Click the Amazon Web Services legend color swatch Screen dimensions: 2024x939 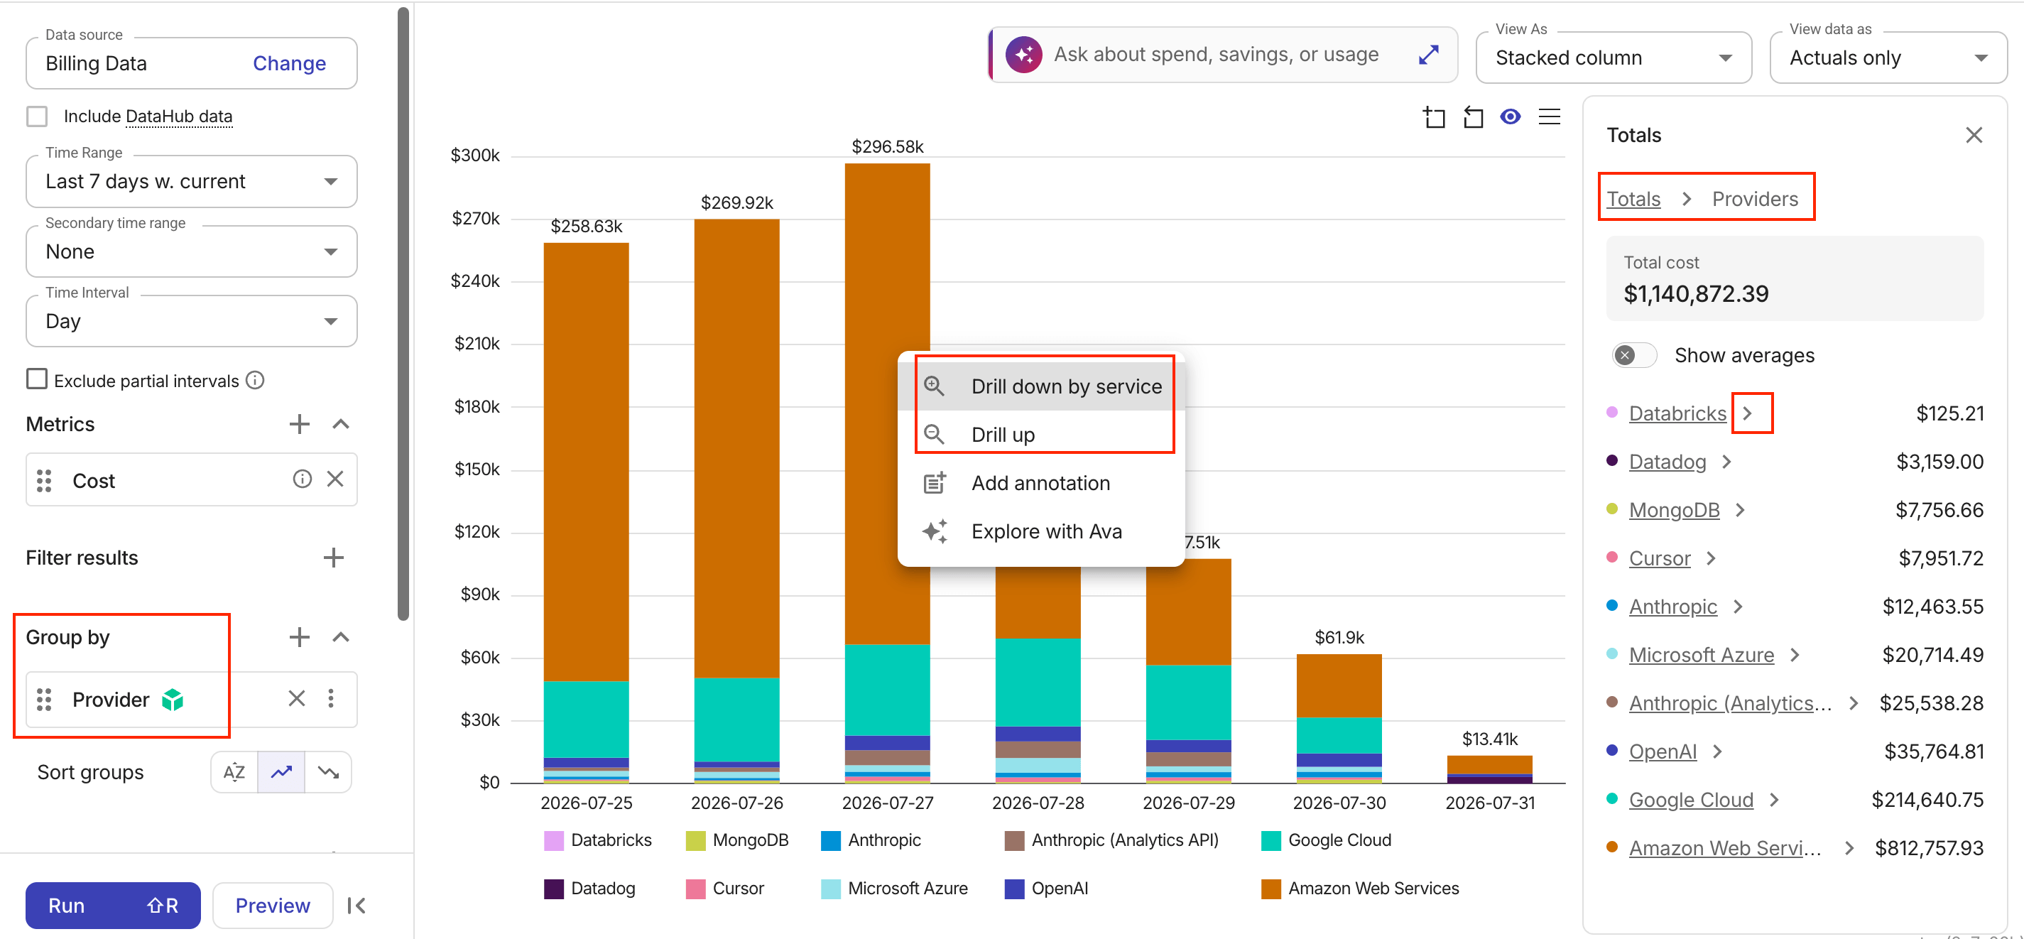[1271, 889]
